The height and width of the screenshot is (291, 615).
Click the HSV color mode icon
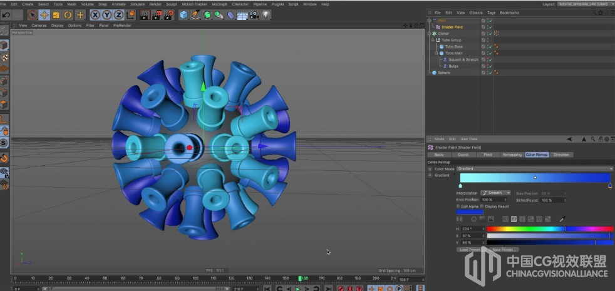pos(514,219)
